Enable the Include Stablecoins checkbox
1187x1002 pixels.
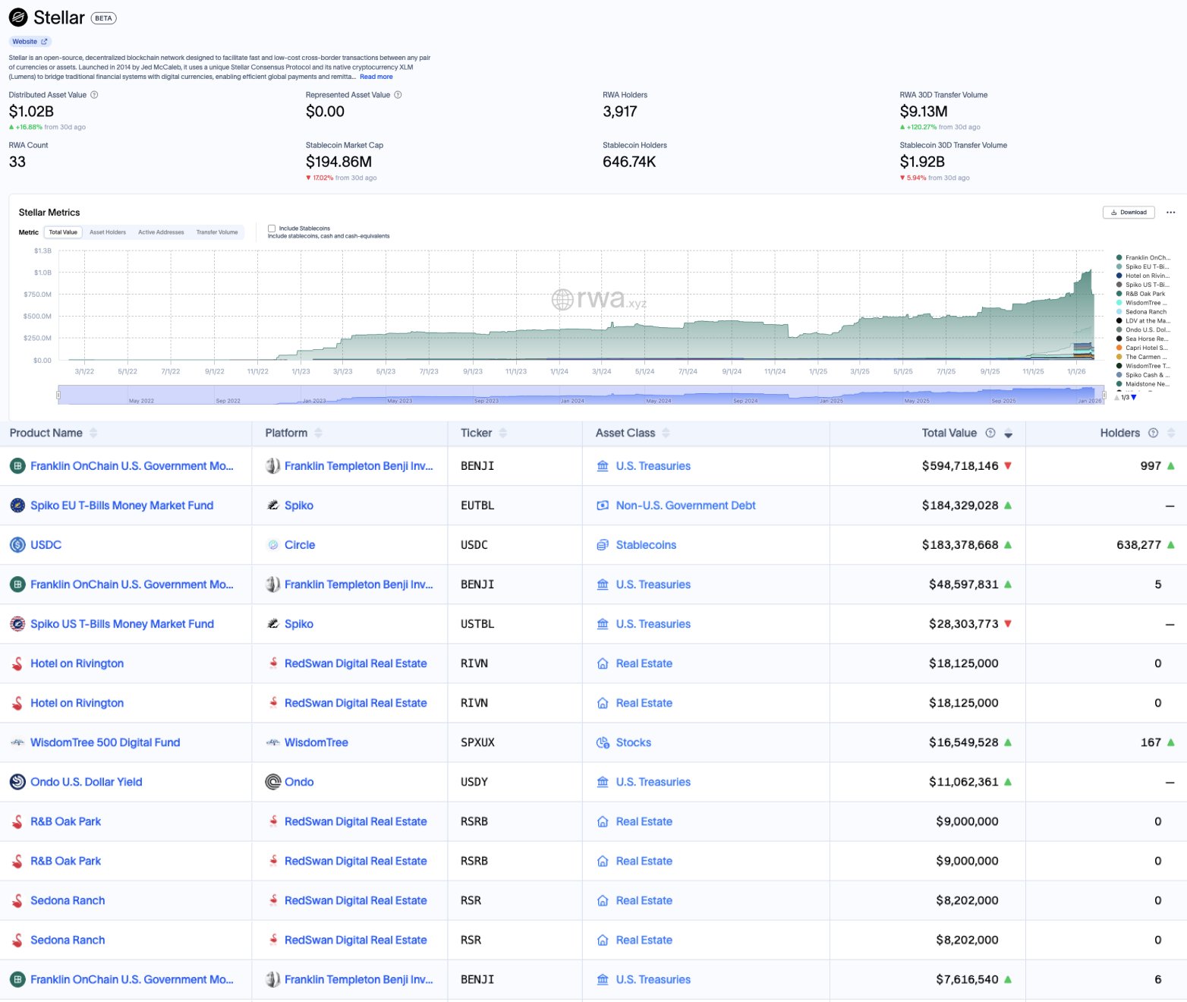(x=272, y=228)
